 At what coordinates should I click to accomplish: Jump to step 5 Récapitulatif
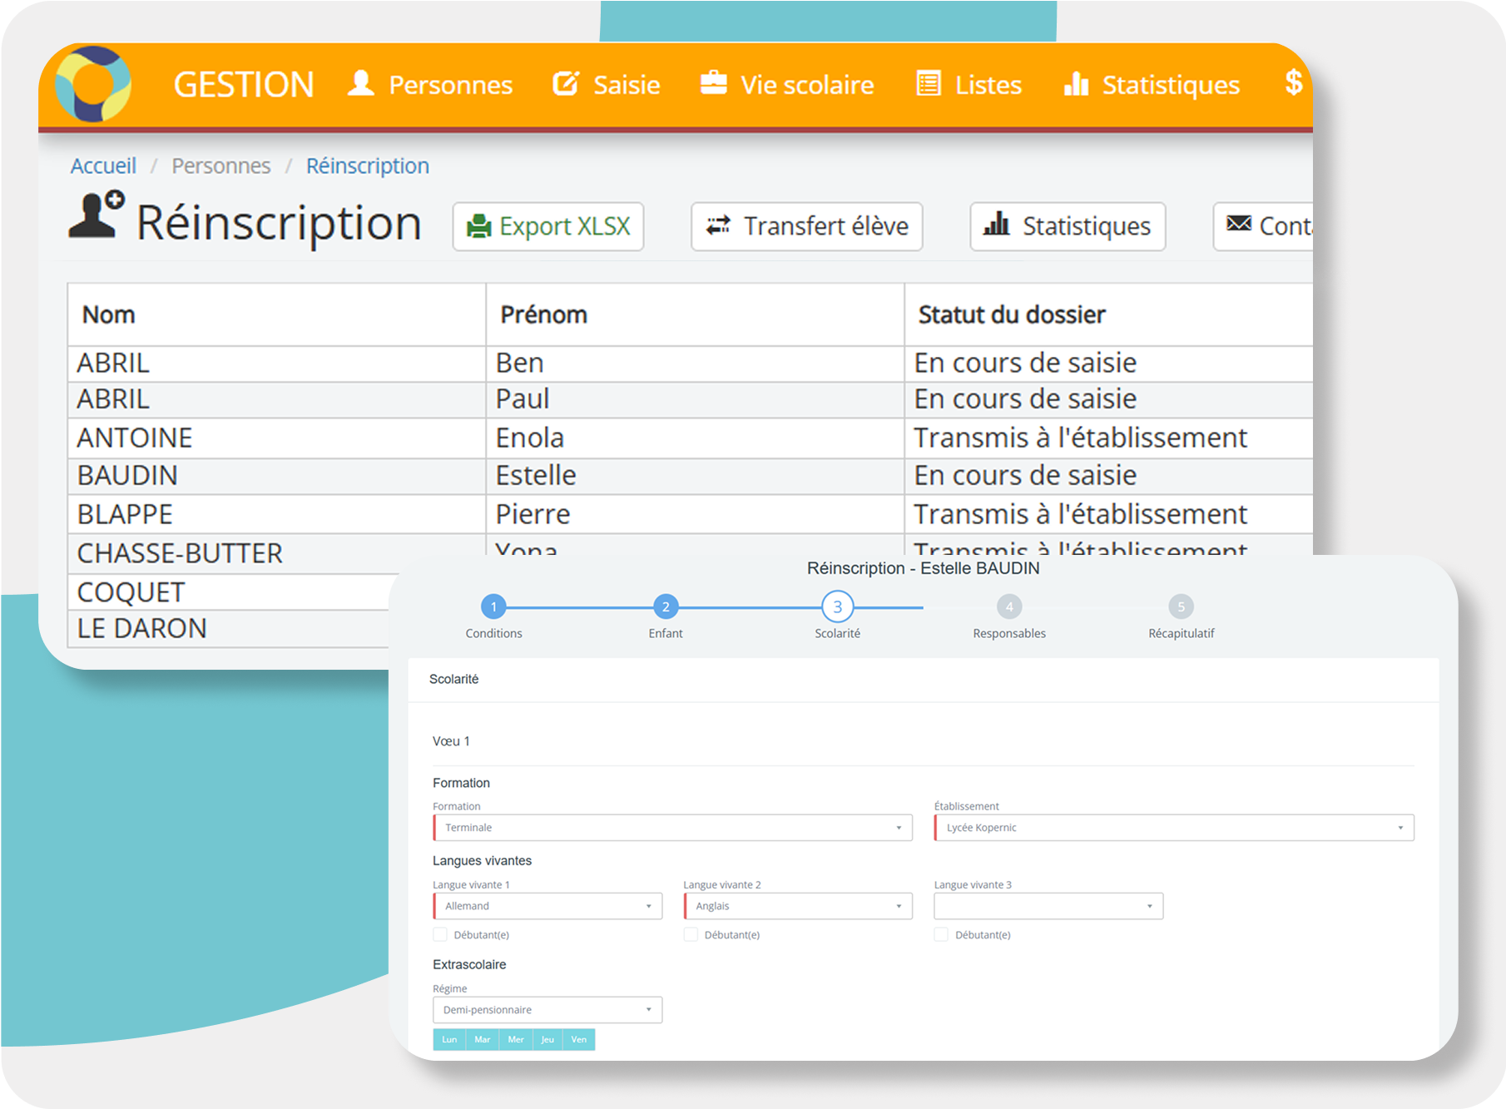tap(1181, 606)
